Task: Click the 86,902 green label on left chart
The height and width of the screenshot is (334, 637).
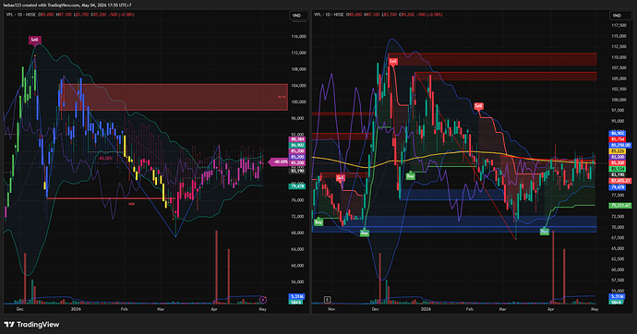Action: 297,145
